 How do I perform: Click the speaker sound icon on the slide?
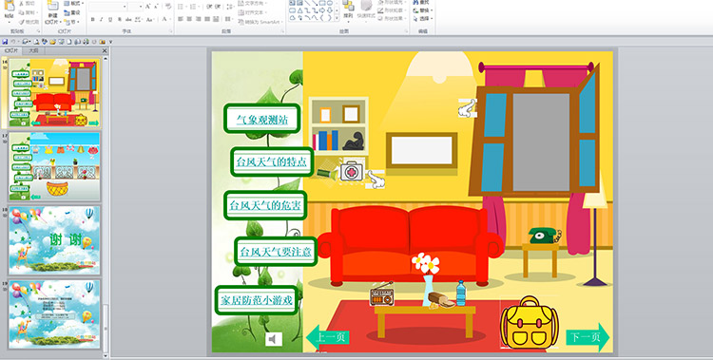[273, 339]
